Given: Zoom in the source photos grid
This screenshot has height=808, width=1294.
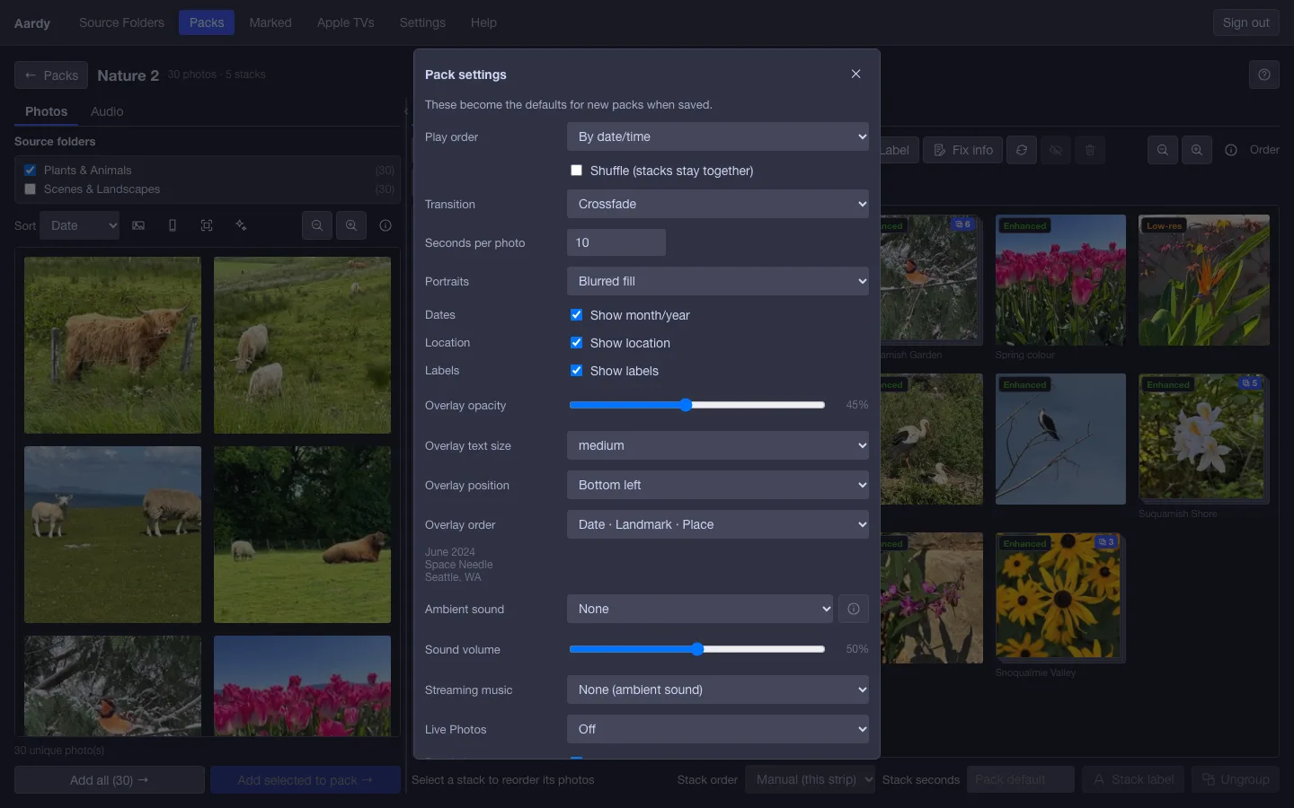Looking at the screenshot, I should tap(351, 225).
